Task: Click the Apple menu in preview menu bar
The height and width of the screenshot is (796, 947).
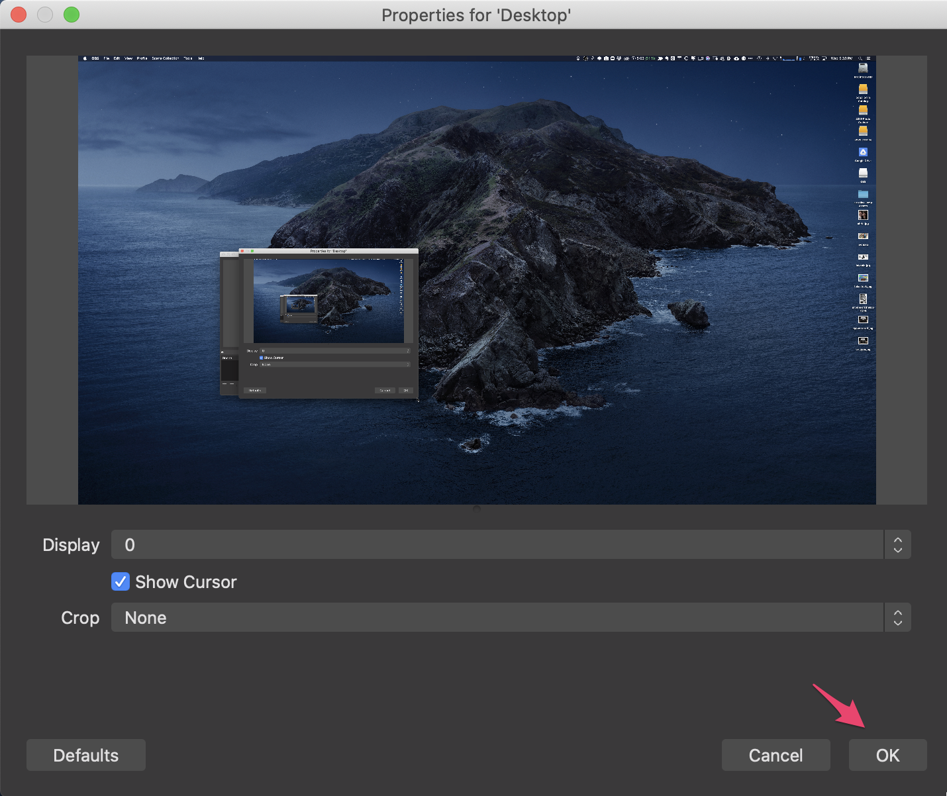Action: (x=85, y=58)
